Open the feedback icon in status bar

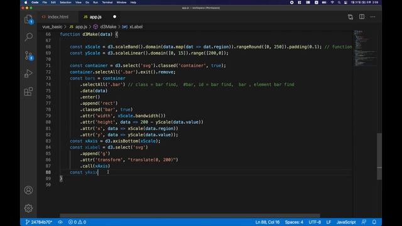[x=364, y=222]
